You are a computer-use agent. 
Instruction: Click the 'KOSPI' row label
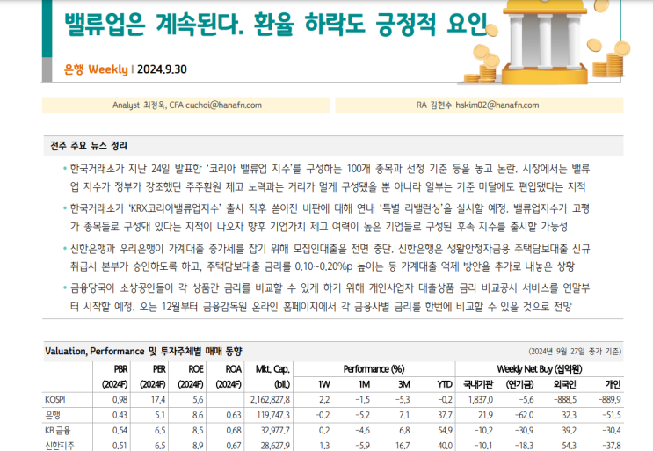point(55,400)
